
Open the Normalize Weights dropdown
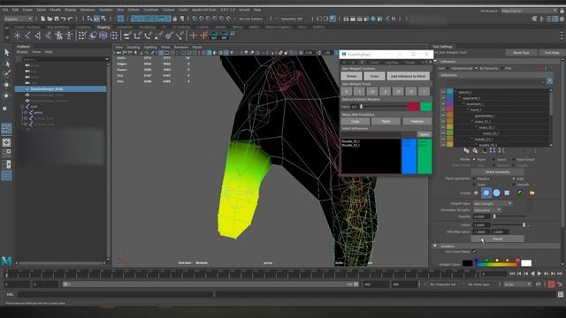click(487, 210)
